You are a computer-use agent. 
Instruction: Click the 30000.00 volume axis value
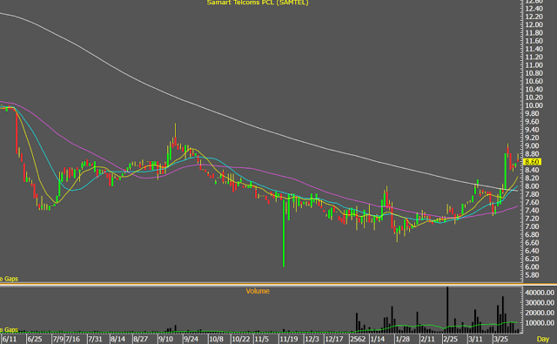tap(540, 302)
